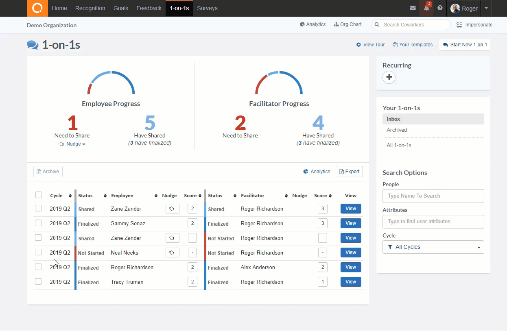Open the notifications bell icon
The width and height of the screenshot is (507, 331).
(426, 8)
